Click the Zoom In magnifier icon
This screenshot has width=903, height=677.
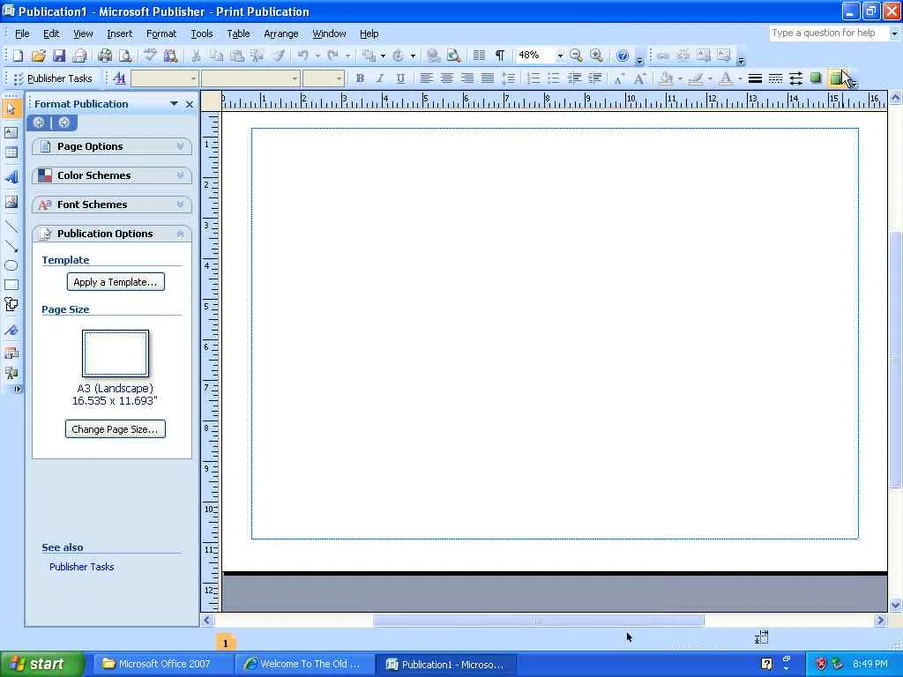coord(597,56)
